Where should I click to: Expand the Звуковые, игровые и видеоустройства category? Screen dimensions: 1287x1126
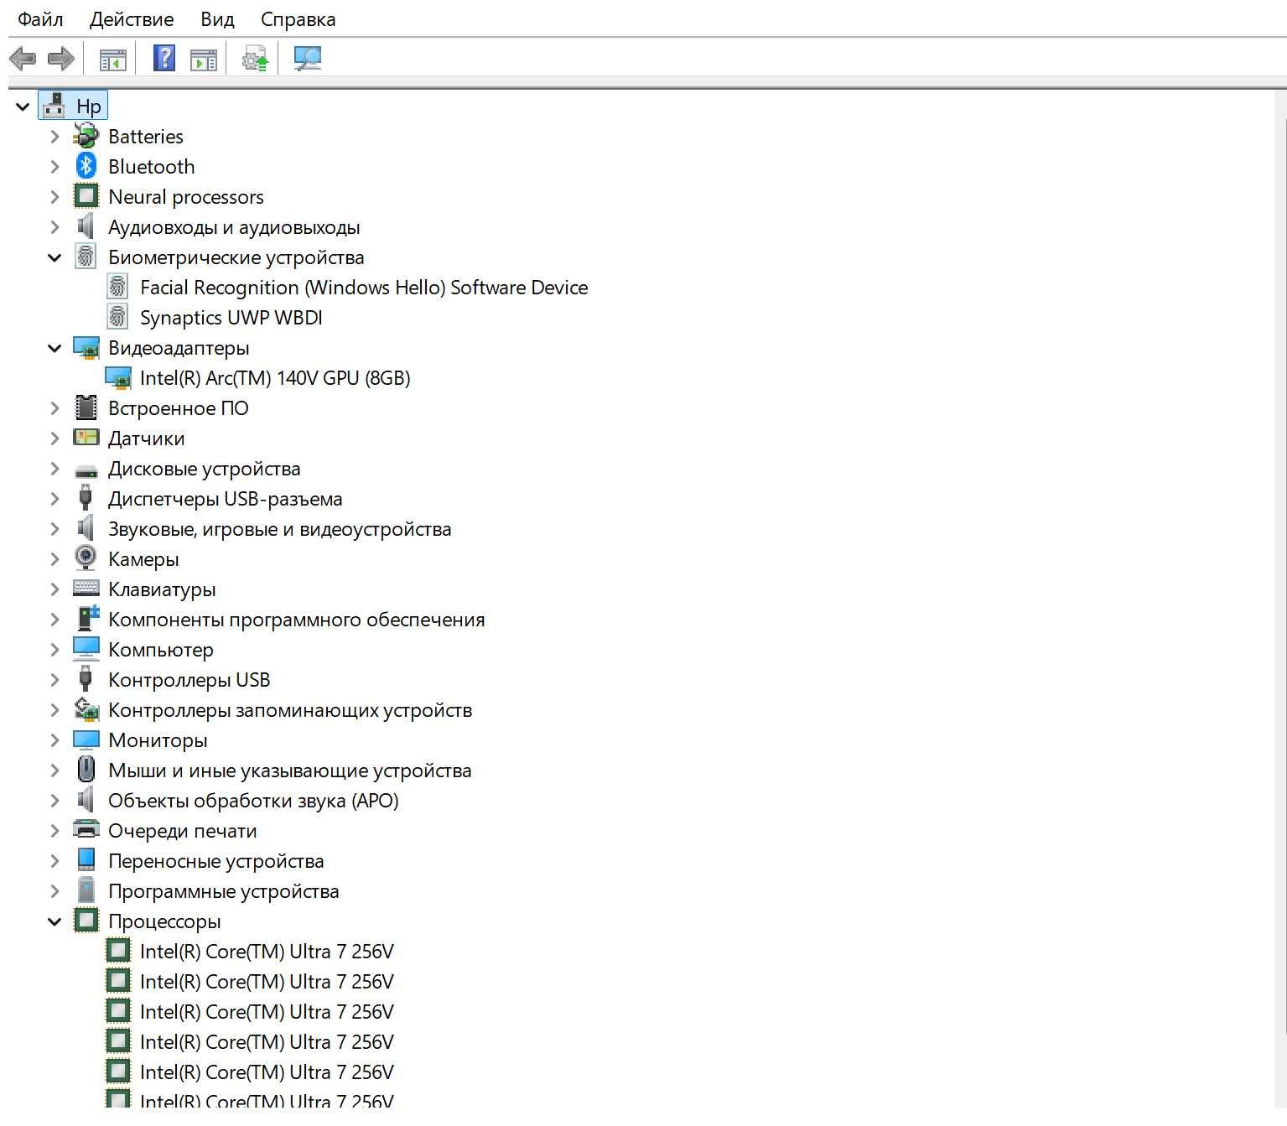(54, 528)
